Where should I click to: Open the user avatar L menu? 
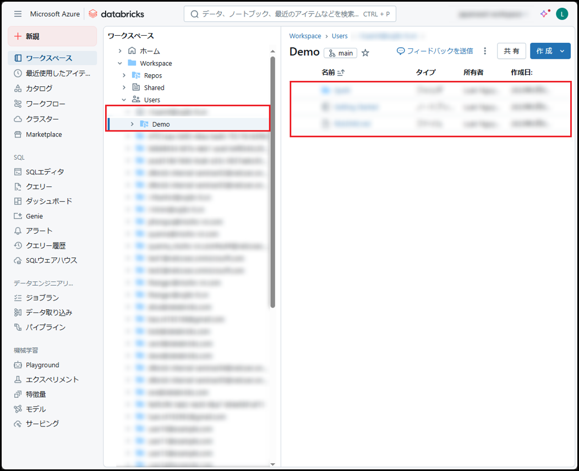pyautogui.click(x=562, y=14)
